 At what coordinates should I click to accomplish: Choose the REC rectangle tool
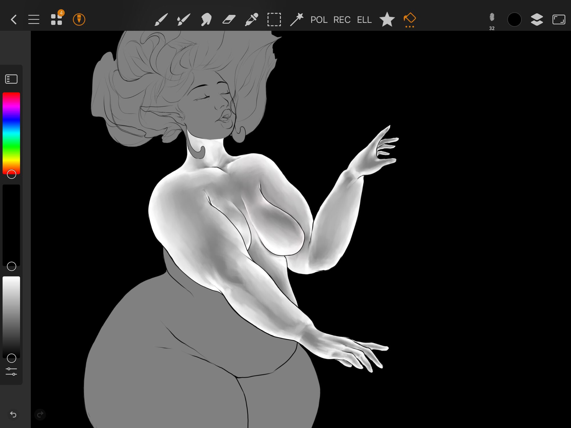[342, 20]
